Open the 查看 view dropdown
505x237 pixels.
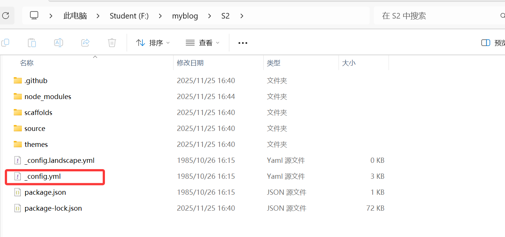pyautogui.click(x=202, y=43)
